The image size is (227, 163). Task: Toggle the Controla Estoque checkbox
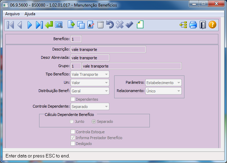coord(73,132)
